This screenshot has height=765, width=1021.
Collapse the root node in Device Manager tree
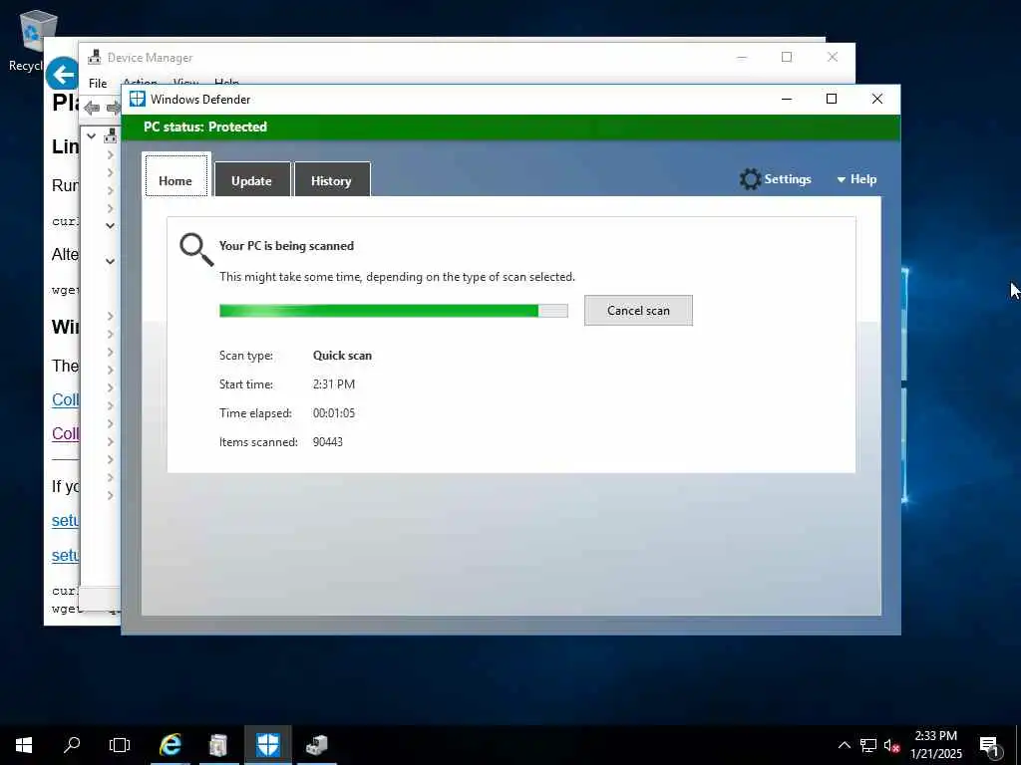click(92, 135)
